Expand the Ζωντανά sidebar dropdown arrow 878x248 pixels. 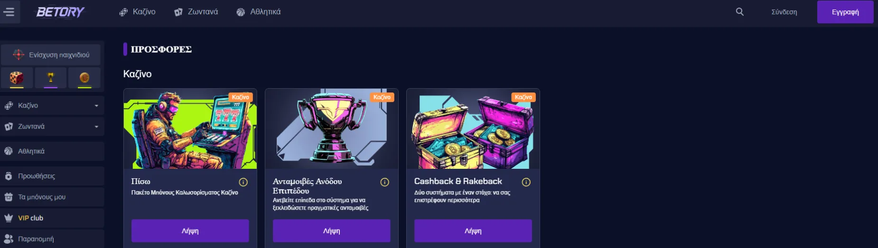tap(96, 127)
